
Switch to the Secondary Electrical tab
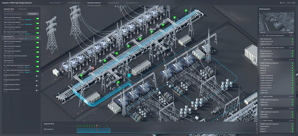click(x=74, y=3)
